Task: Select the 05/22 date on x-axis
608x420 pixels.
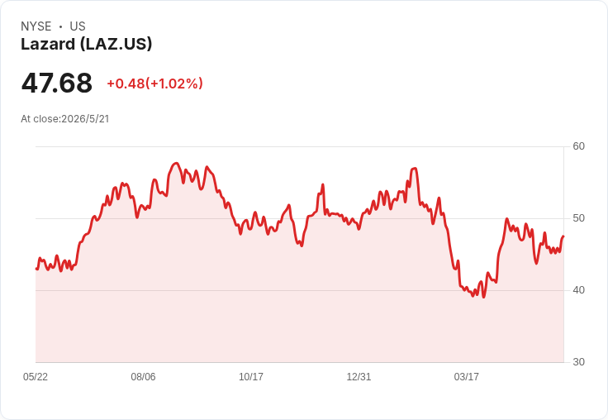Action: 36,376
